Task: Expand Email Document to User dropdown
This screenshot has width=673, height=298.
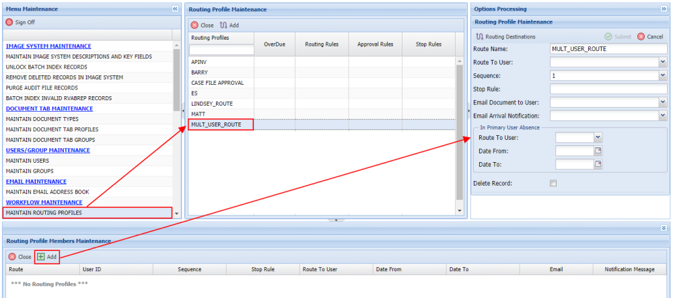Action: click(663, 102)
